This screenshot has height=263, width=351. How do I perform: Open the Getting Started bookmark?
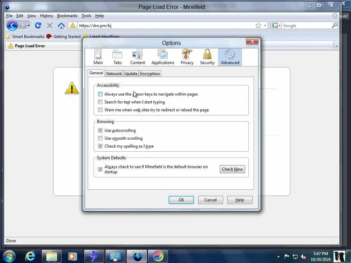point(63,36)
